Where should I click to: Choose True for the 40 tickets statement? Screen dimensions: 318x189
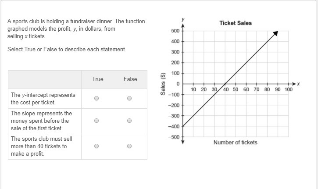(96, 146)
